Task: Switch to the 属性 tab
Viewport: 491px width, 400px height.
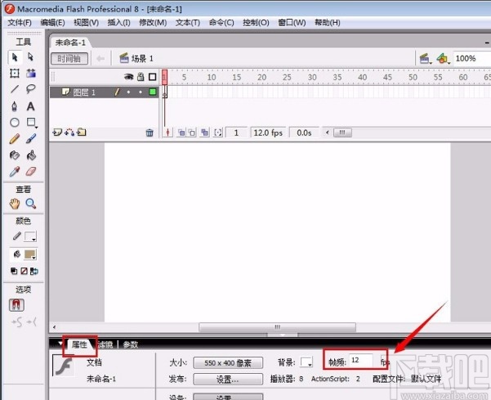Action: [79, 345]
